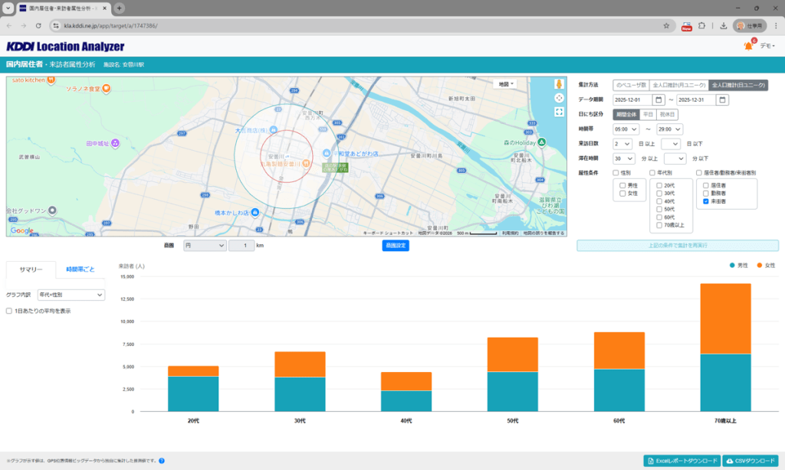Screen dimensions: 785x470
Task: Uncheck the 来街者 checkbox
Action: [706, 202]
